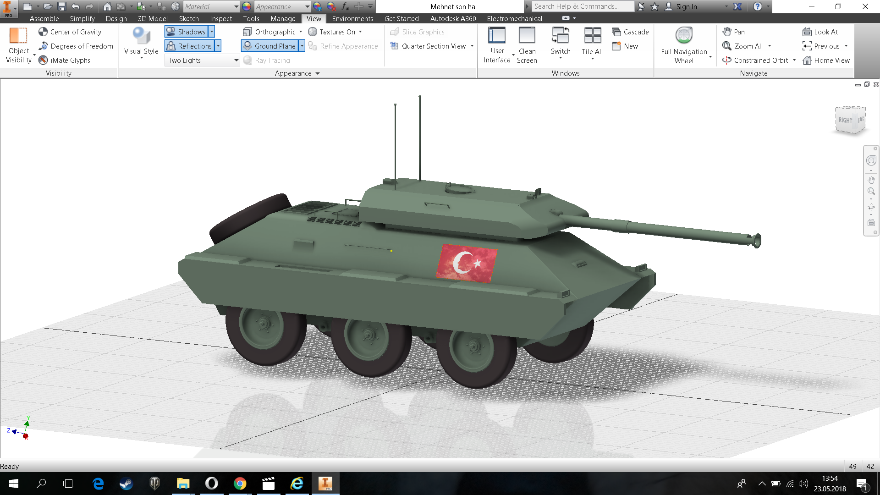880x495 pixels.
Task: Click the Quarter Section View button
Action: [x=433, y=46]
